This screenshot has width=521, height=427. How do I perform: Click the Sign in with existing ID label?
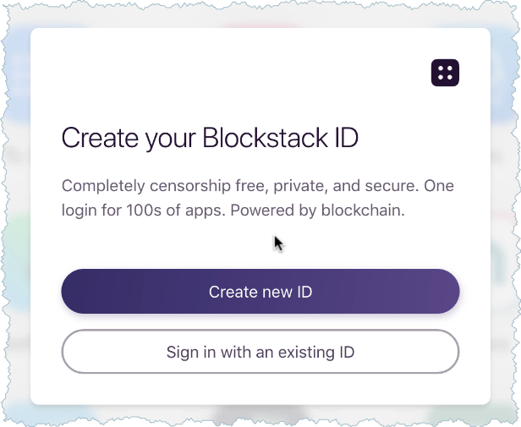point(260,352)
